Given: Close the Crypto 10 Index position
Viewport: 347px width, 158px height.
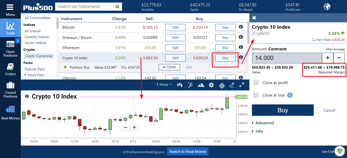Looking at the screenshot, I should coord(169,67).
